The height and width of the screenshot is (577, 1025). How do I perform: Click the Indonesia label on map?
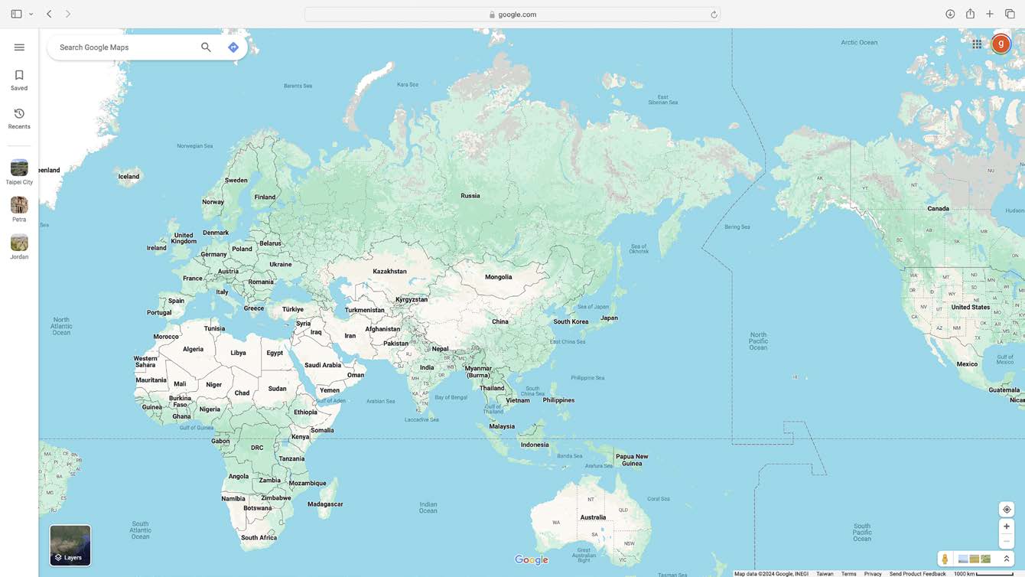[x=535, y=445]
